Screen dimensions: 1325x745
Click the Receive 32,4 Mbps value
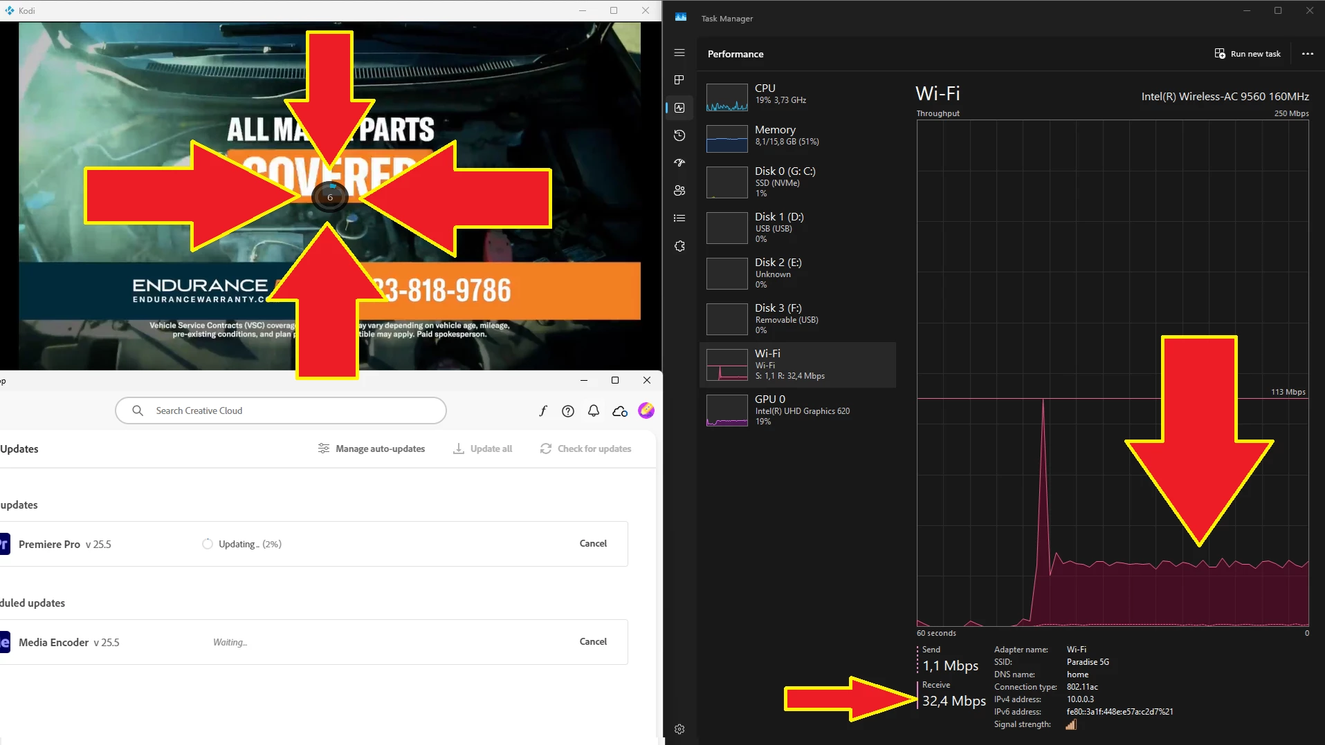pos(954,701)
